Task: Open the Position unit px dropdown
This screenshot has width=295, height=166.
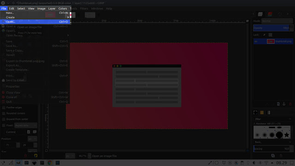Action: coord(32,139)
